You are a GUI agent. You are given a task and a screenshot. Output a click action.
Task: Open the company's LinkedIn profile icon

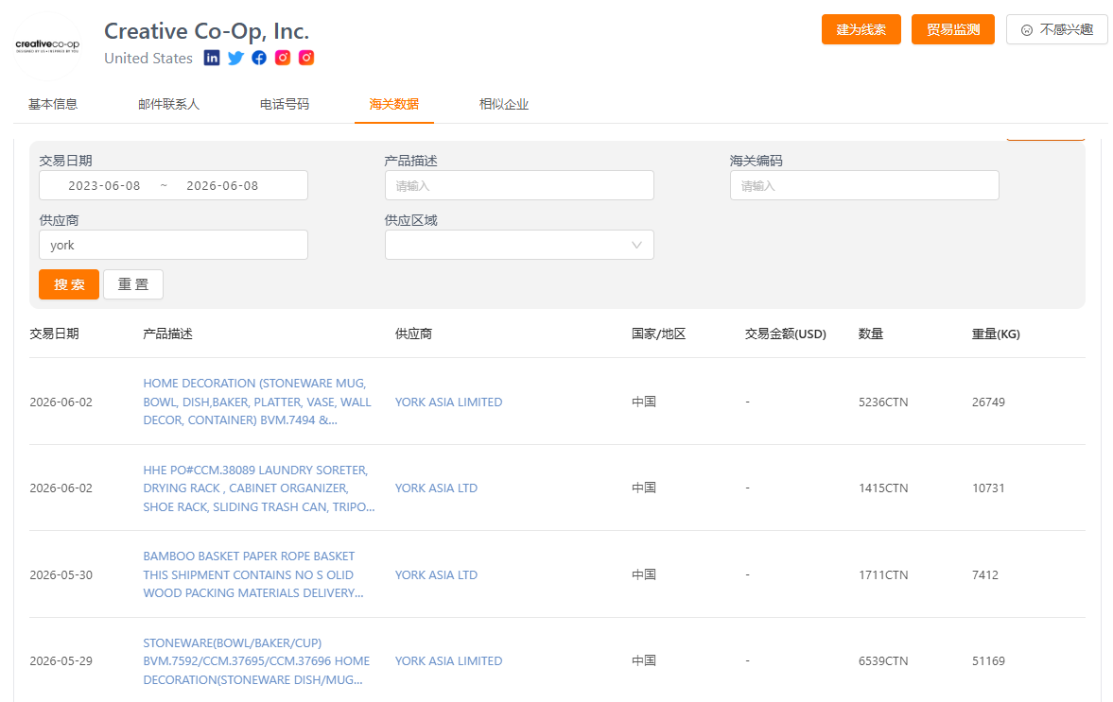pos(212,59)
